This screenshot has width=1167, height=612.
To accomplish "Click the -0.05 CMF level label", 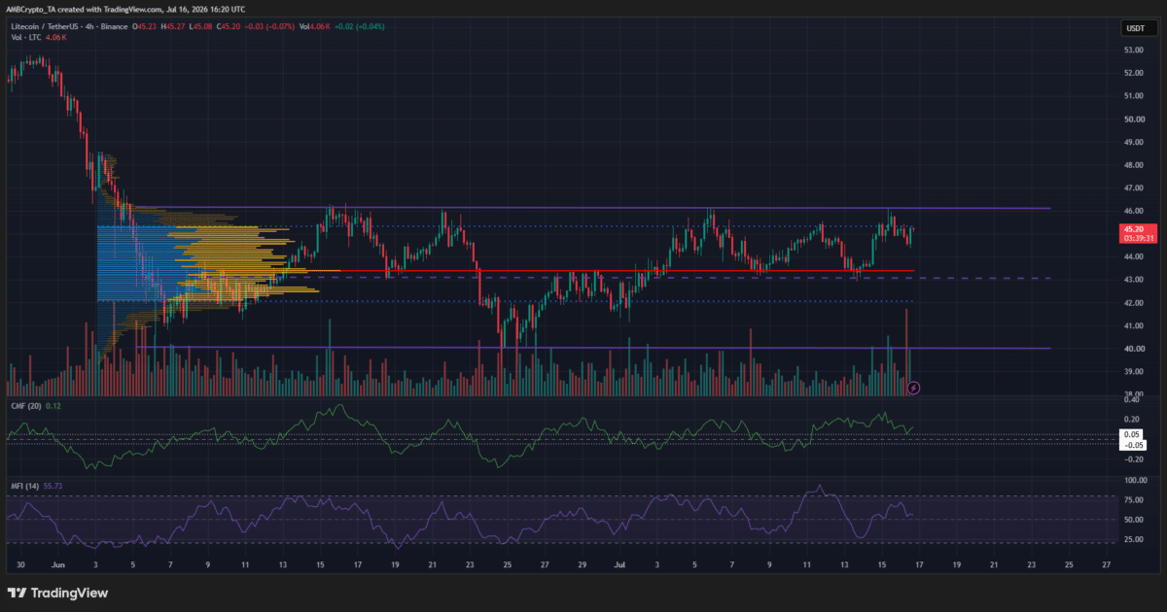I will pyautogui.click(x=1133, y=444).
